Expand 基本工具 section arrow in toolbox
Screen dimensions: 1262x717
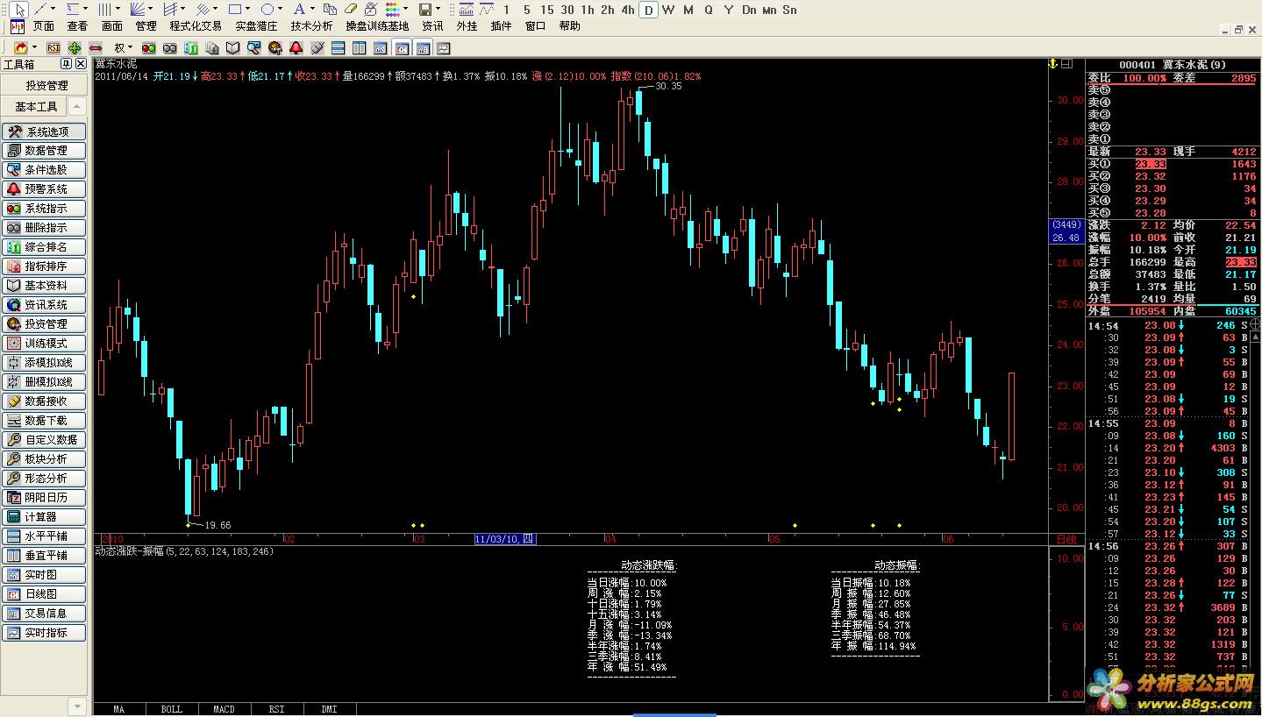[78, 106]
